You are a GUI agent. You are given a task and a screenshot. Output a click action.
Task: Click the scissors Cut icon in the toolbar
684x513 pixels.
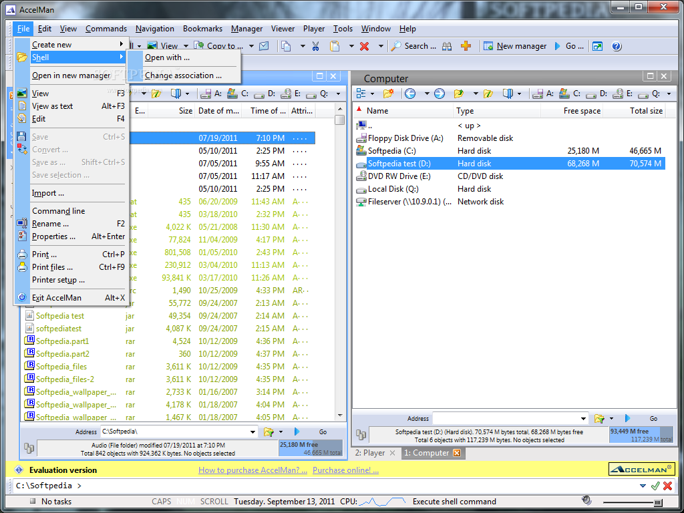[x=316, y=46]
